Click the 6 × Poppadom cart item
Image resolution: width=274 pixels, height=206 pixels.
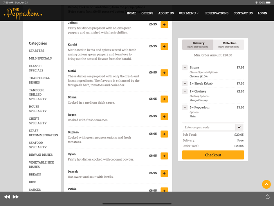[199, 108]
